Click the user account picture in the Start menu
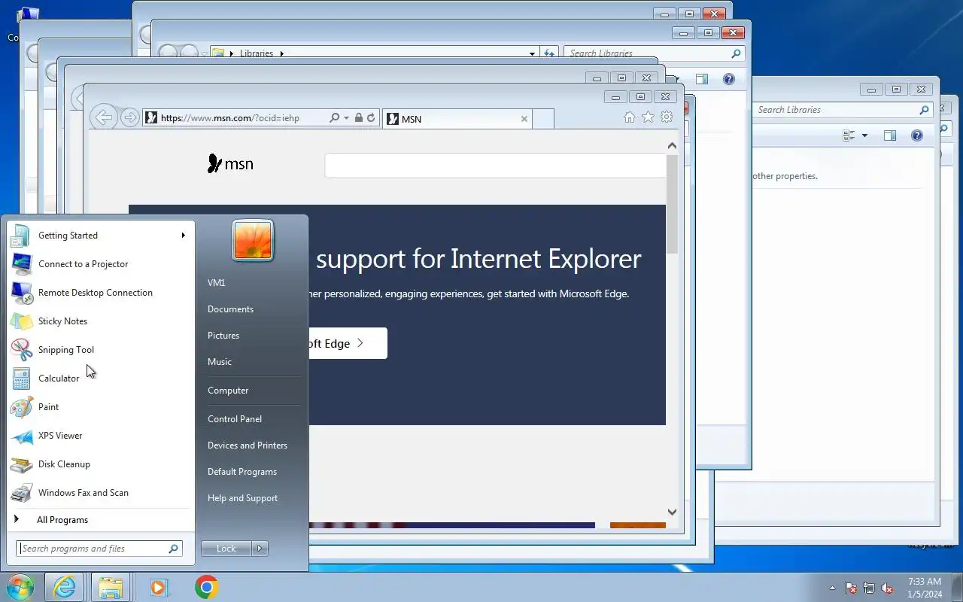Image resolution: width=963 pixels, height=602 pixels. [x=253, y=241]
